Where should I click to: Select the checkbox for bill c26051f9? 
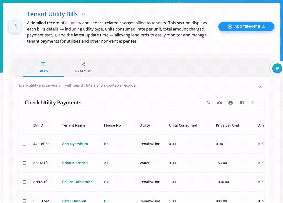pyautogui.click(x=24, y=182)
